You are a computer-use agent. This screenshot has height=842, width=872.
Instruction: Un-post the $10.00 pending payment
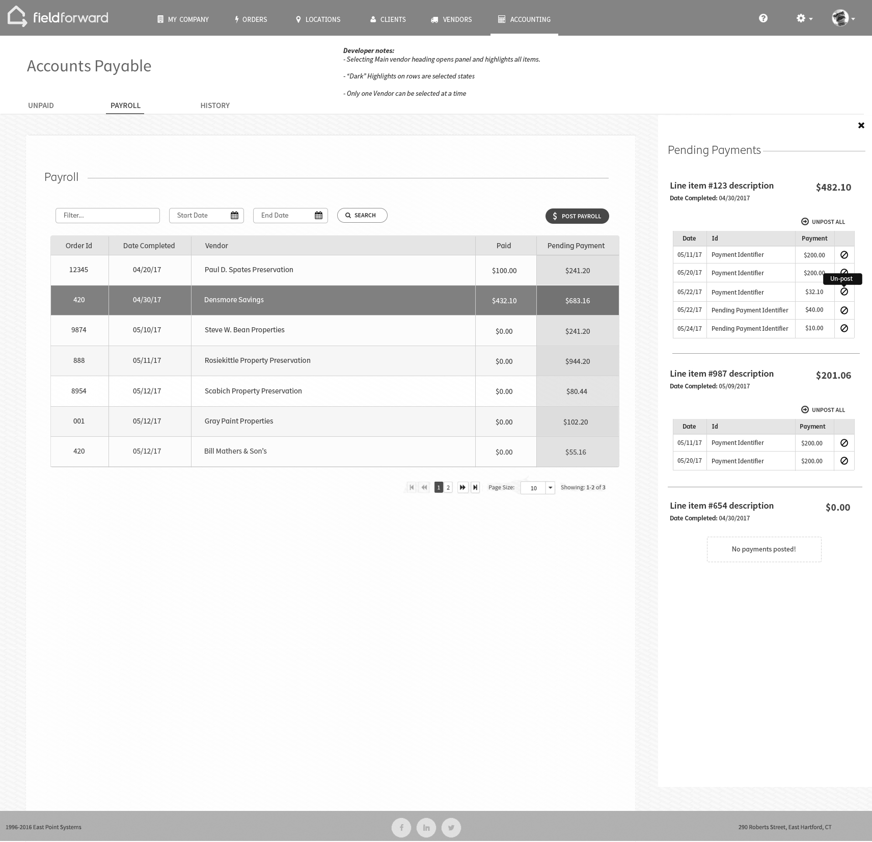tap(843, 329)
